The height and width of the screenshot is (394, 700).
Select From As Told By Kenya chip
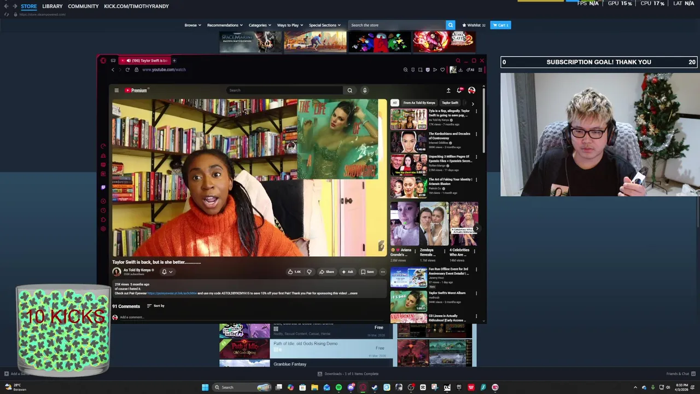419,103
